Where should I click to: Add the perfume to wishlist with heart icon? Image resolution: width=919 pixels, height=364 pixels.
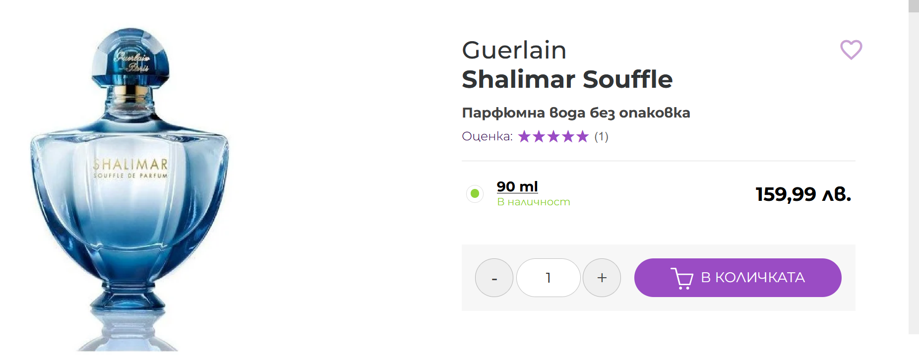pyautogui.click(x=851, y=50)
